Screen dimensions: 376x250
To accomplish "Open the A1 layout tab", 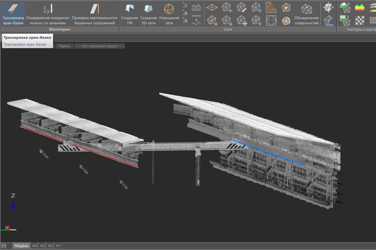I will pyautogui.click(x=58, y=246).
